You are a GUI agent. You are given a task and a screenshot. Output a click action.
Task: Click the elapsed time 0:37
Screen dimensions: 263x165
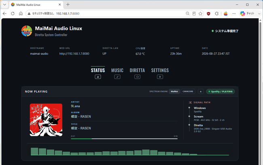tap(73, 136)
